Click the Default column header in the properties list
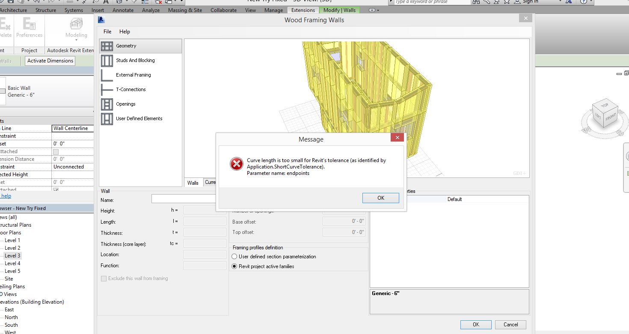The image size is (629, 334). click(455, 199)
